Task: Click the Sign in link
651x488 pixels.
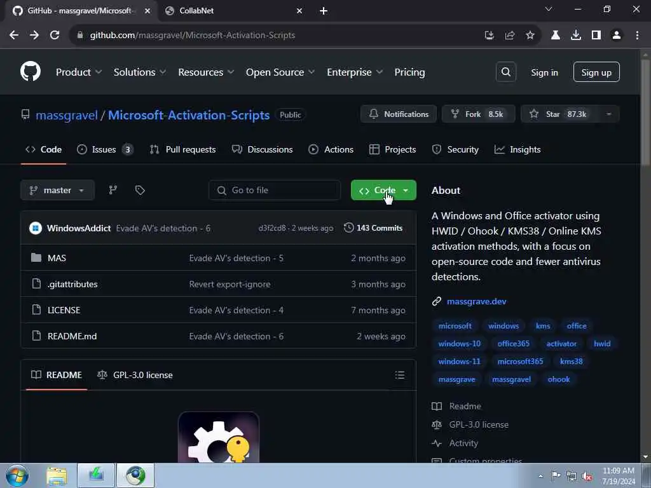Action: click(x=544, y=72)
